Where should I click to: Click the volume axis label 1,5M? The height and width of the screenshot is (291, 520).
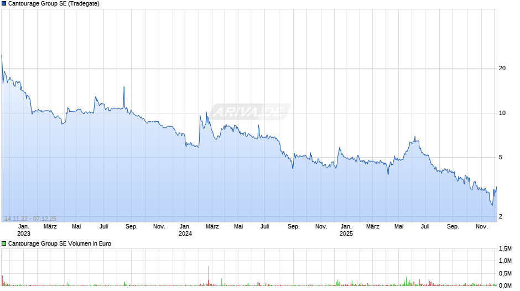click(505, 249)
